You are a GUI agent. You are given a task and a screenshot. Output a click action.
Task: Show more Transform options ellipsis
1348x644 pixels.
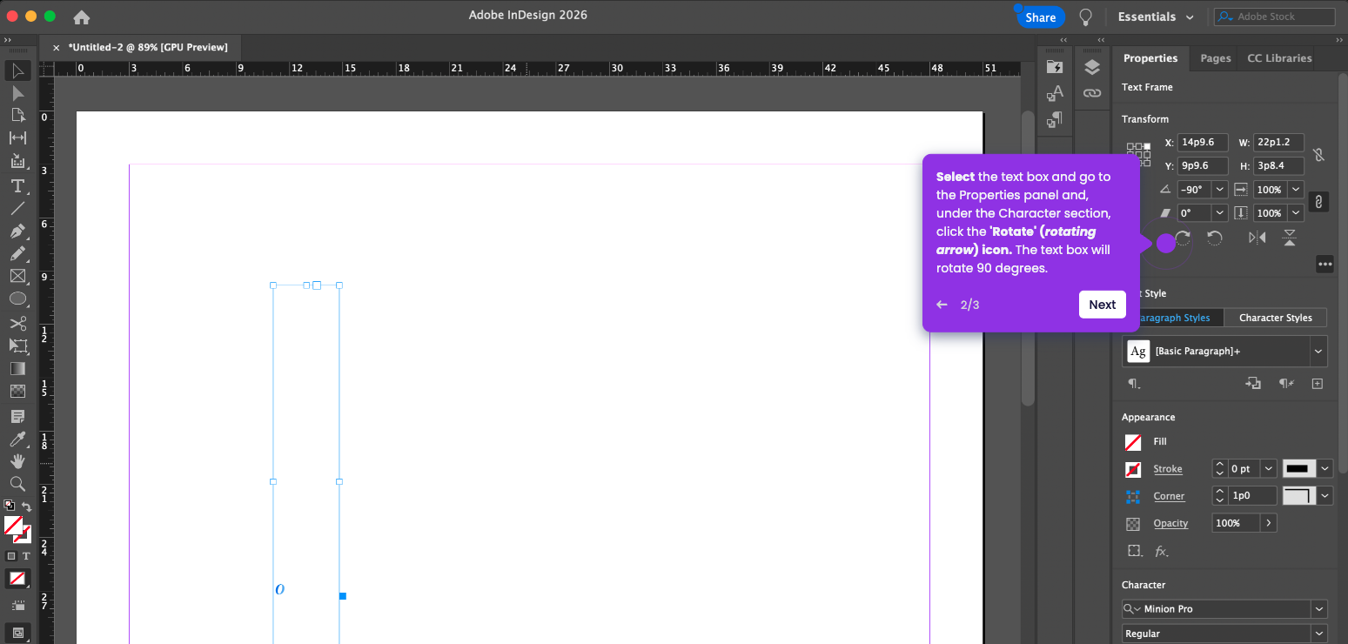coord(1325,264)
